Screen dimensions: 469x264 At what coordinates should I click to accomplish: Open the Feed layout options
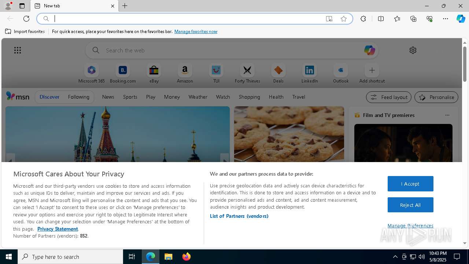coord(389,97)
